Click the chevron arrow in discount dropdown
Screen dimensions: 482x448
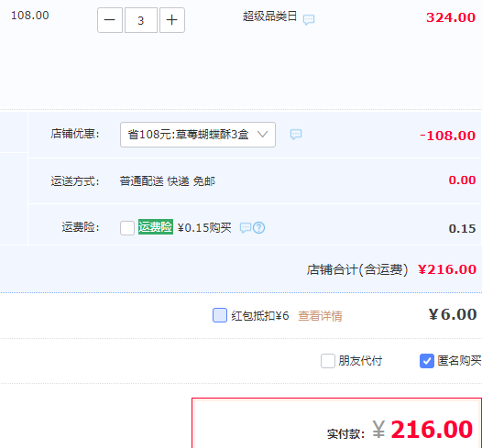point(262,135)
